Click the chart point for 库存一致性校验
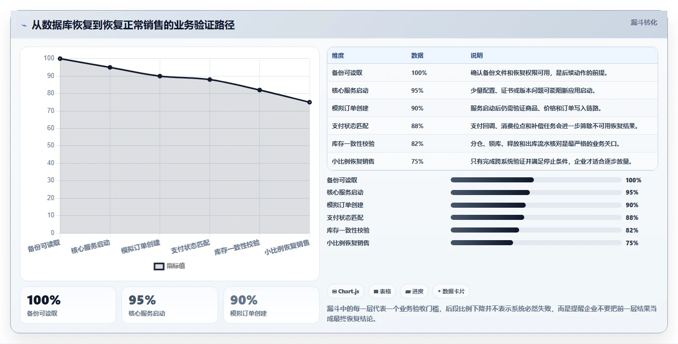This screenshot has height=344, width=678. [x=260, y=90]
